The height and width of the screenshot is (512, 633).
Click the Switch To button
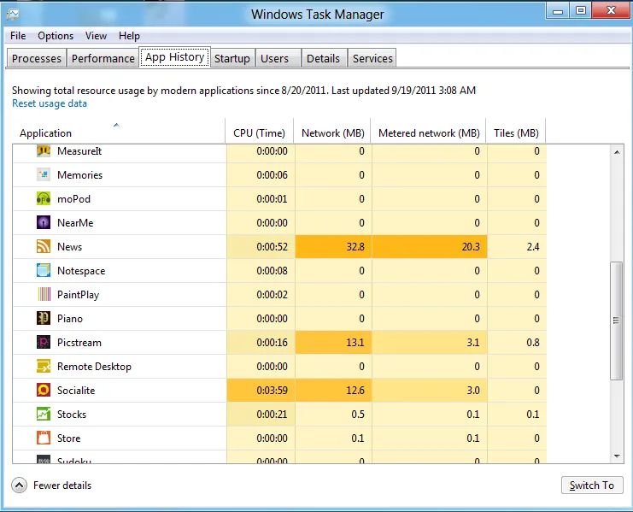[x=592, y=486]
